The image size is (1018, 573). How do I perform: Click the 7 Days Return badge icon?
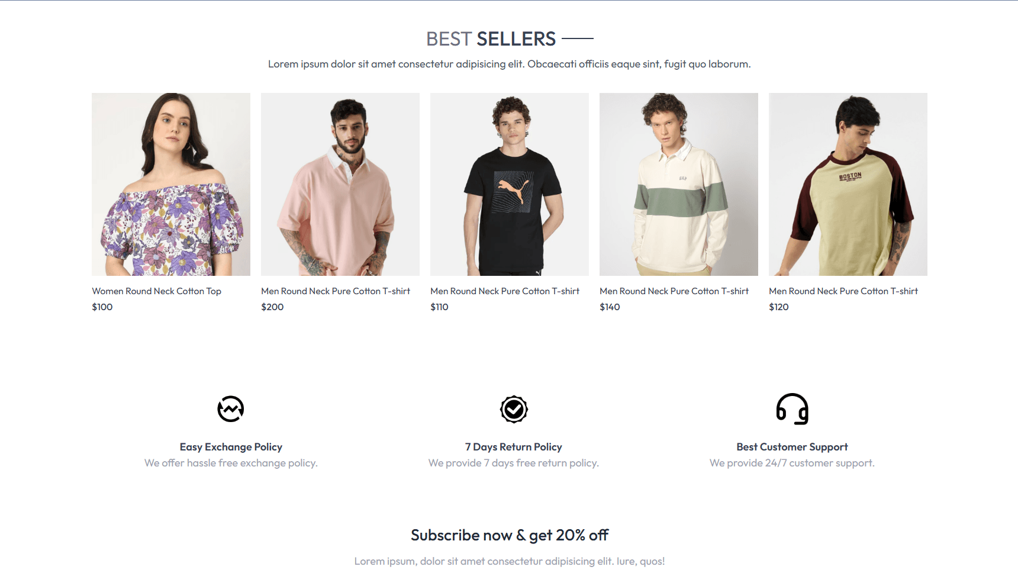(514, 409)
